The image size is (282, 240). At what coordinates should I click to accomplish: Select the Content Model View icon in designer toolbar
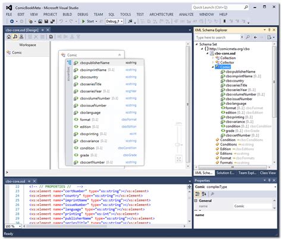15,37
